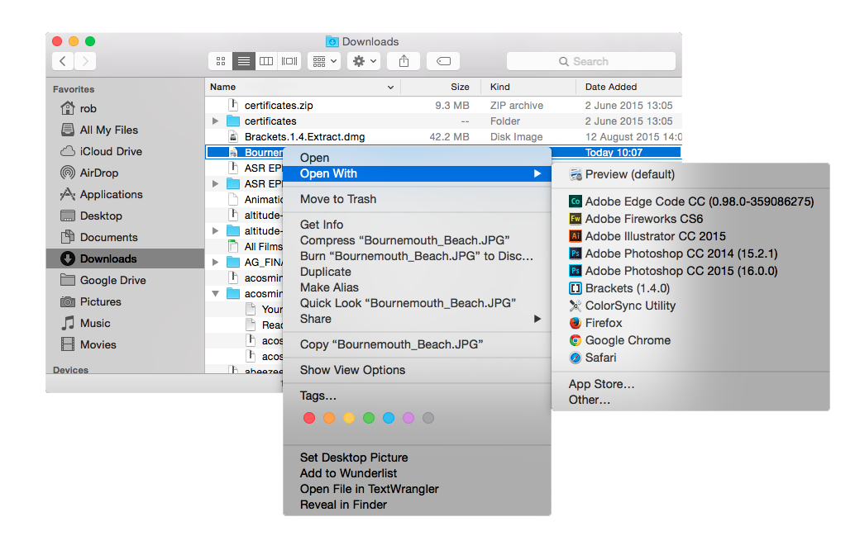Viewport: 855px width, 550px height.
Task: Open the Action gear menu
Action: pos(365,61)
